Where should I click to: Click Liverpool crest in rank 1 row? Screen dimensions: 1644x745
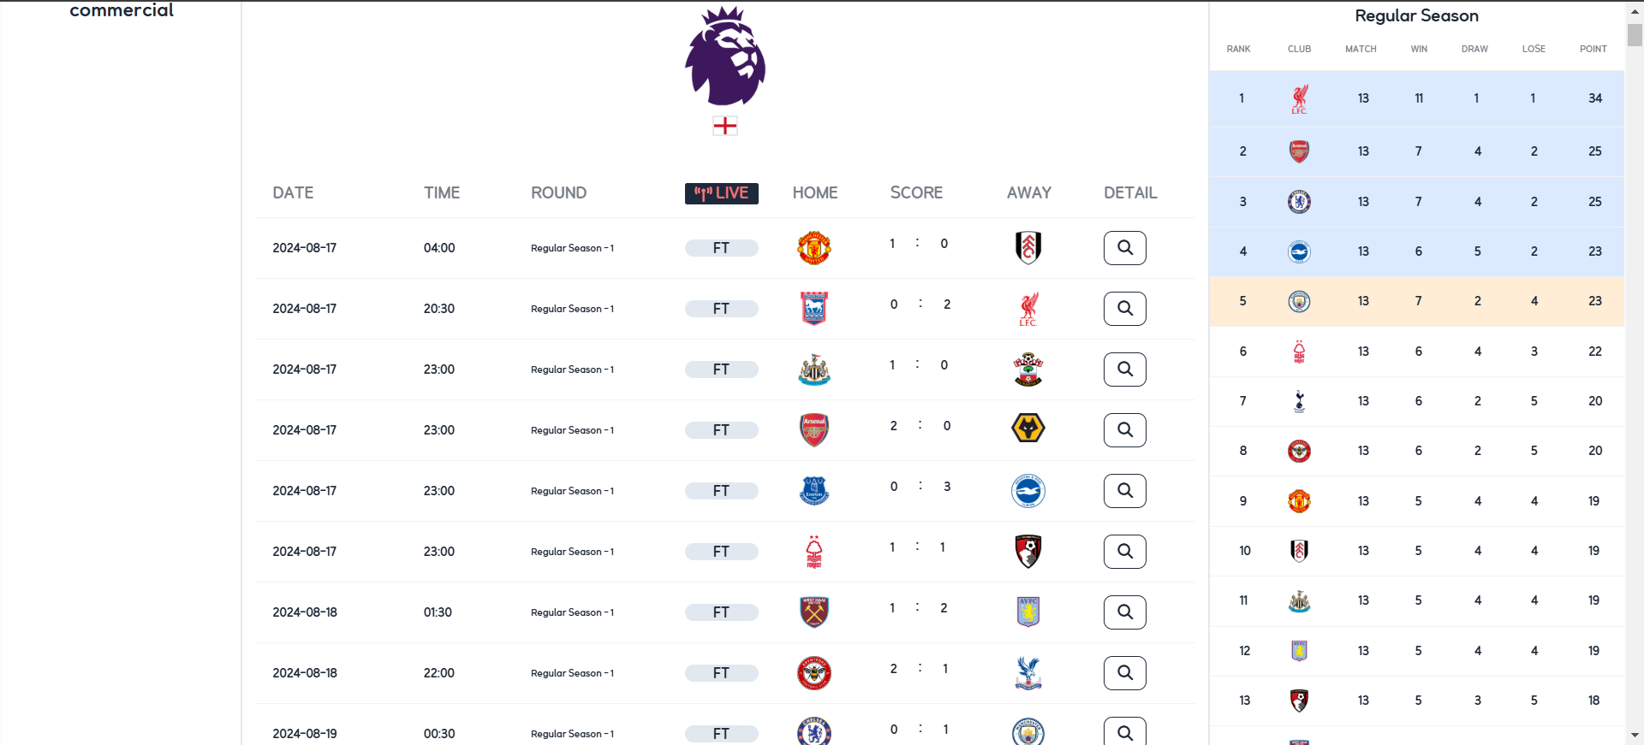[1299, 98]
